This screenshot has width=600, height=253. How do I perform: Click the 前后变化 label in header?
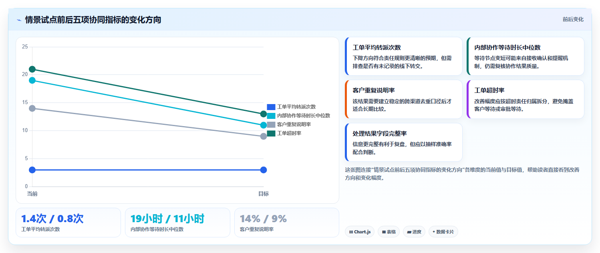click(x=573, y=19)
